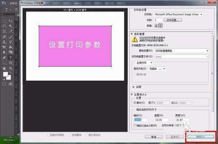Select the Paint Bucket tool

(11, 47)
